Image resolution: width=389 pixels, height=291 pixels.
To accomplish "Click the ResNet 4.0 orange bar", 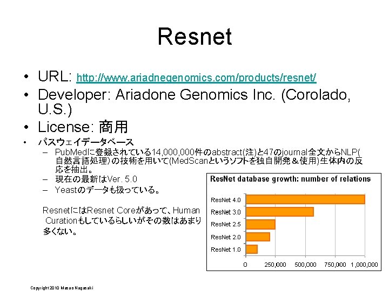I will coord(305,199).
